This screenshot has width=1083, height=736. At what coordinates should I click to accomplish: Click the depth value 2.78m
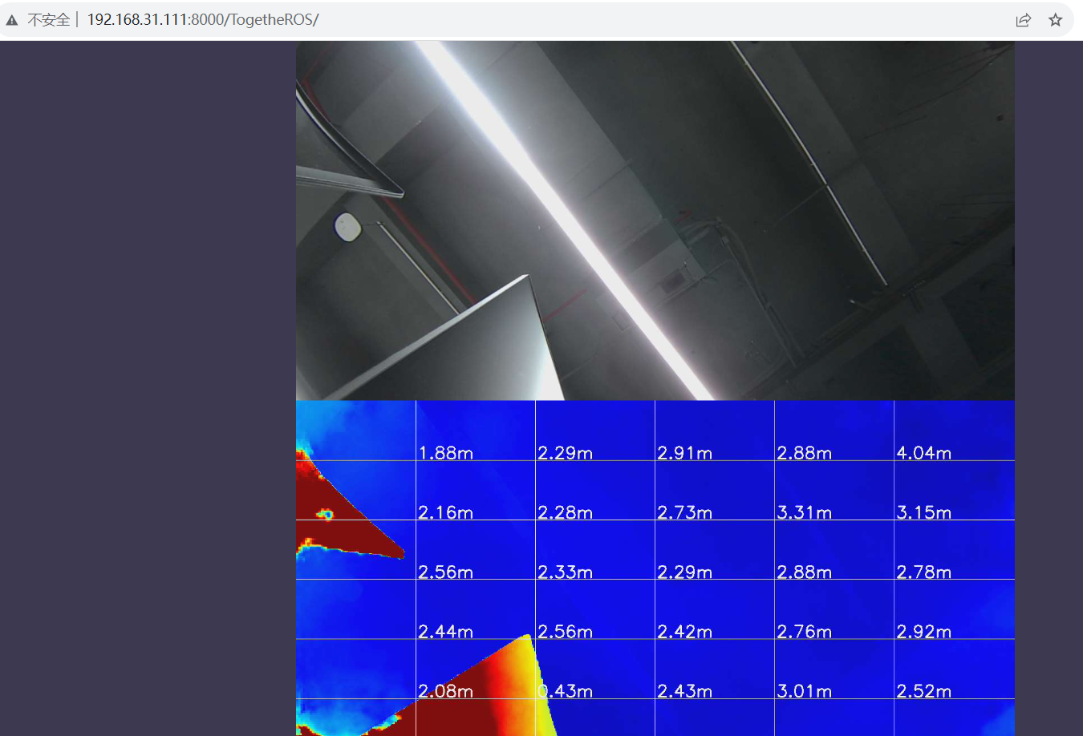click(x=924, y=572)
